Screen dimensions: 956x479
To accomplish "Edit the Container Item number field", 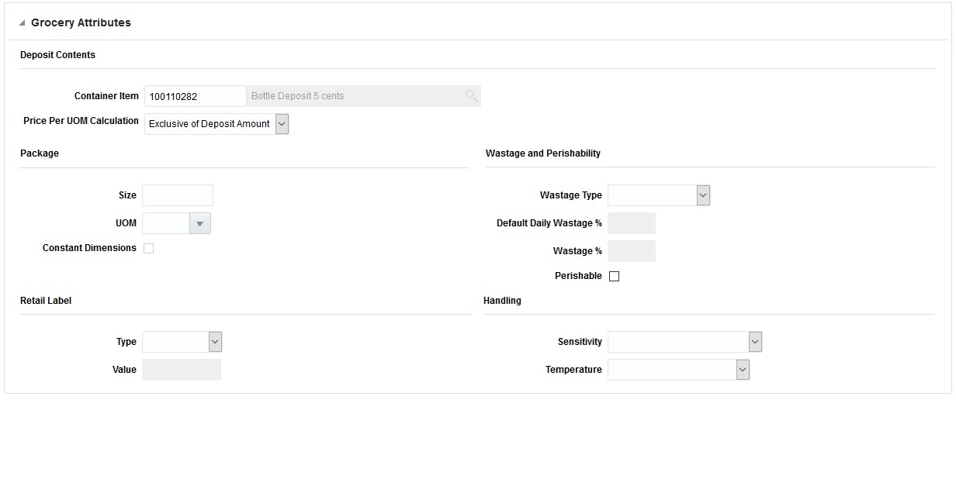I will (x=196, y=96).
